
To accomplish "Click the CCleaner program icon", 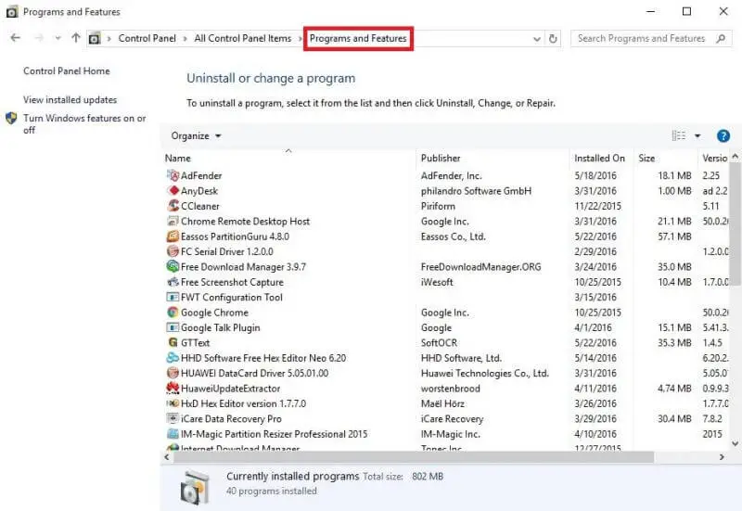I will 173,206.
